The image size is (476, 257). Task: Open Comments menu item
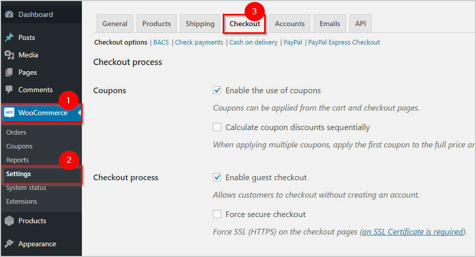pyautogui.click(x=41, y=90)
